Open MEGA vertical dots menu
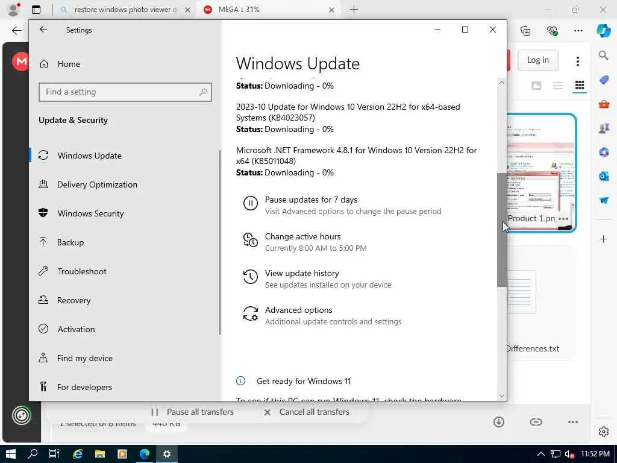 point(578,61)
